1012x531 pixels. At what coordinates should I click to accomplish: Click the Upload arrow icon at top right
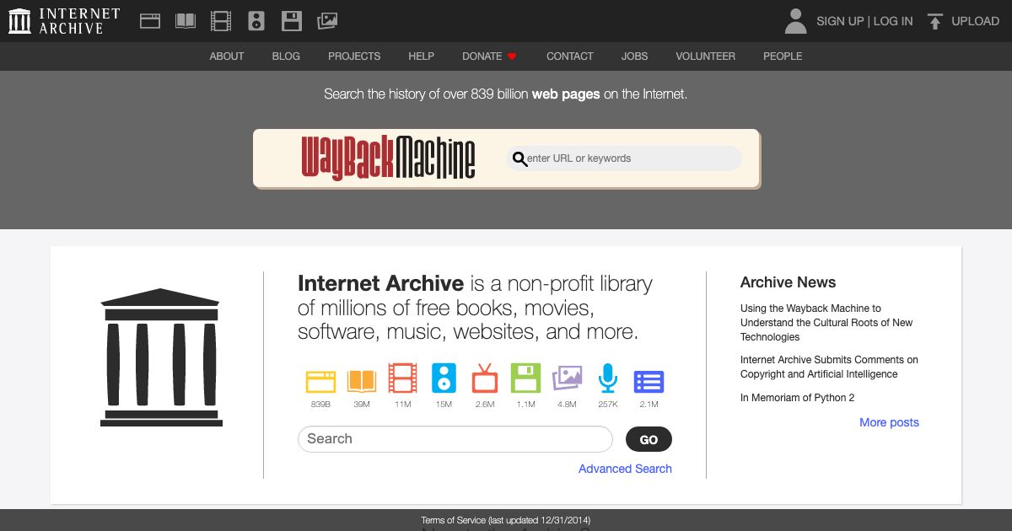(x=934, y=20)
